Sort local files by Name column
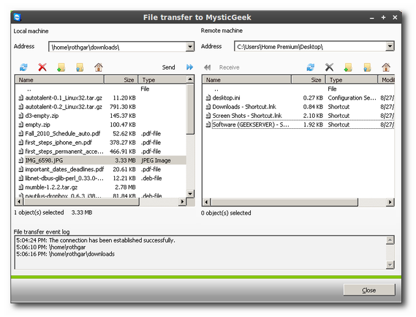This screenshot has width=416, height=317. click(x=60, y=79)
